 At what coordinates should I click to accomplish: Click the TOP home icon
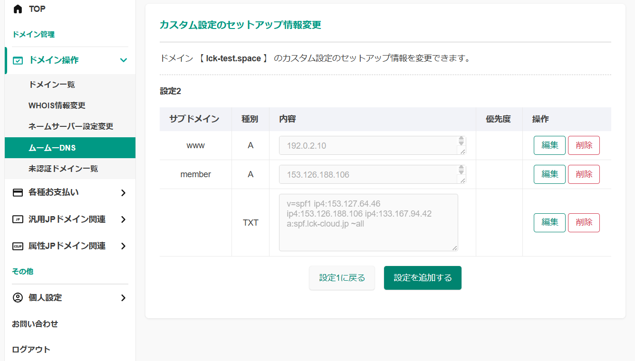(x=18, y=9)
